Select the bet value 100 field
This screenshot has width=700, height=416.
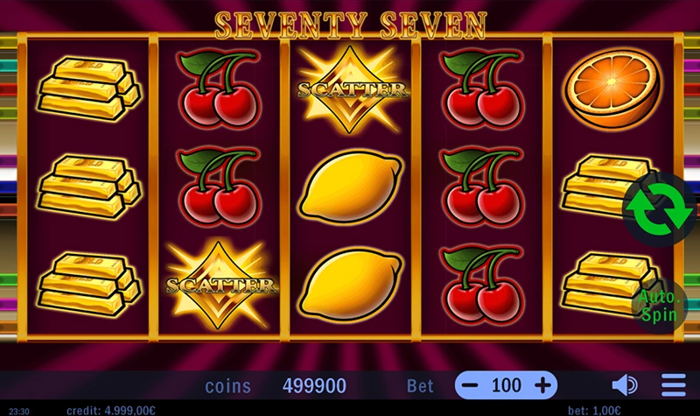click(x=507, y=385)
